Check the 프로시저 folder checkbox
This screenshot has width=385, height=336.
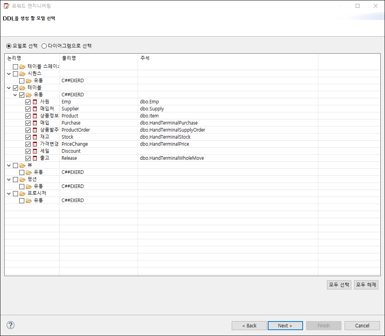point(15,193)
